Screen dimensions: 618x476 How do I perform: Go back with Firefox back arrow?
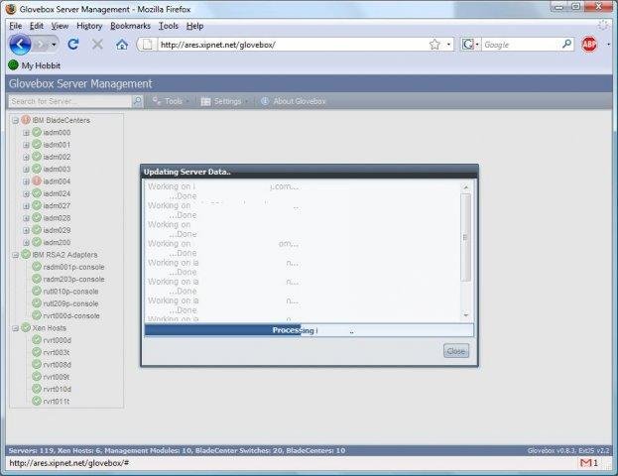pos(20,45)
